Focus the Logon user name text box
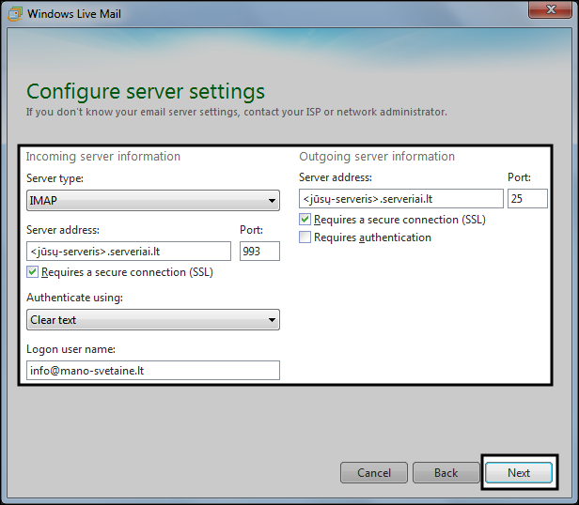Image resolution: width=579 pixels, height=505 pixels. tap(152, 370)
